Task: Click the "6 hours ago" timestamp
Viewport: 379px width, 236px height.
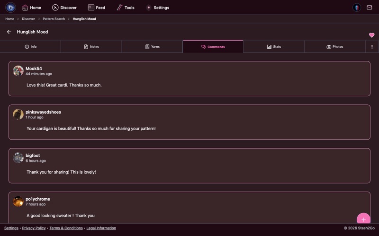Action: [x=36, y=160]
